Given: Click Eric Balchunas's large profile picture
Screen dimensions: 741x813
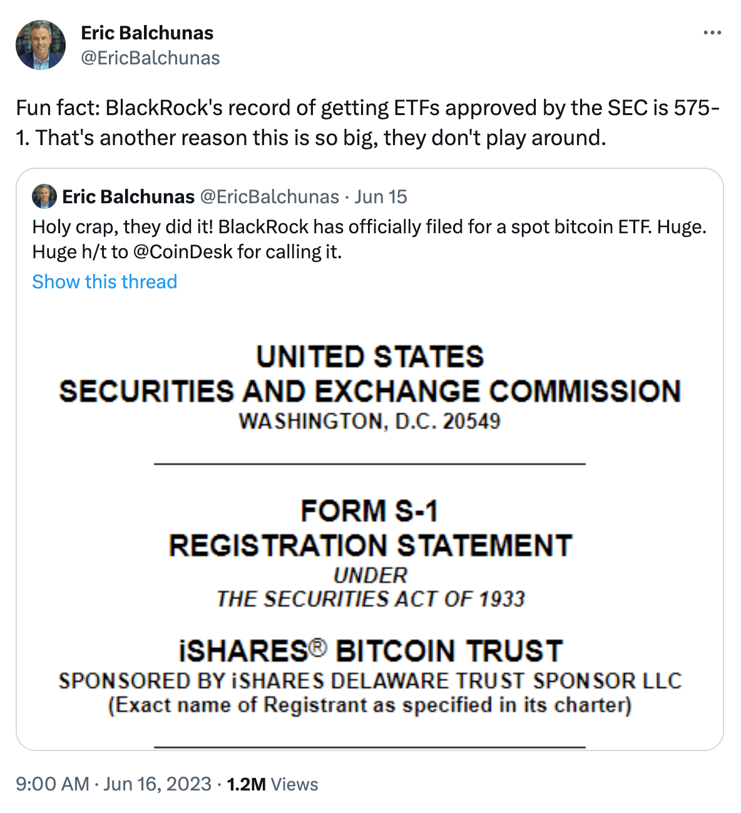Looking at the screenshot, I should click(41, 45).
